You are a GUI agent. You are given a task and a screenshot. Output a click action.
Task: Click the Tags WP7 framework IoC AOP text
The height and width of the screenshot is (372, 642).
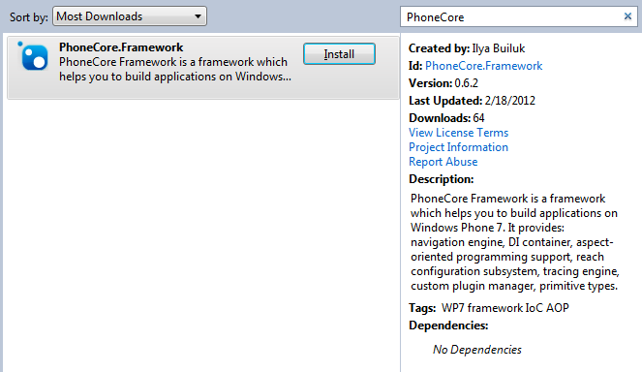(489, 308)
